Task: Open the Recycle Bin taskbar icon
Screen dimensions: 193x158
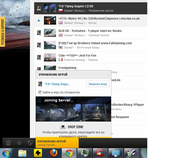Action: 131,153
